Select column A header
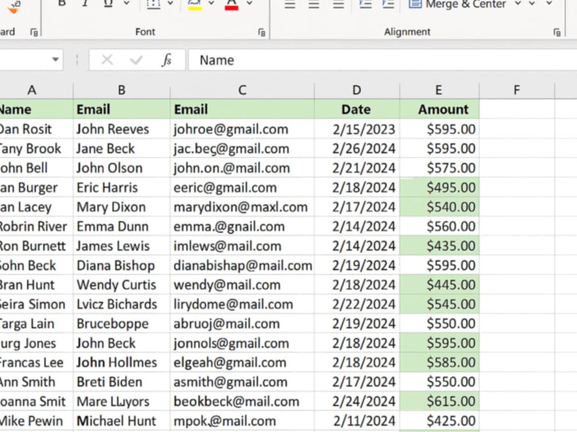577x432 pixels. coord(32,90)
